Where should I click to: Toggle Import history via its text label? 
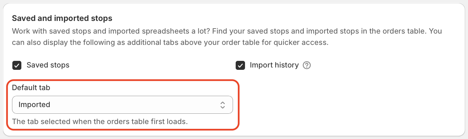(274, 65)
